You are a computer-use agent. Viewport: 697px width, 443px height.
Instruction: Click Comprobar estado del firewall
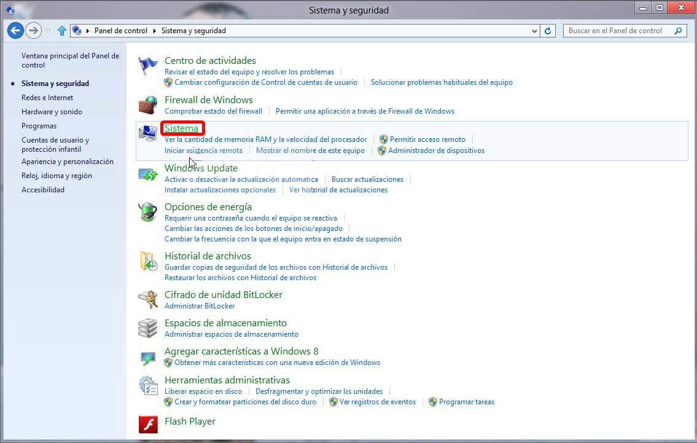tap(213, 111)
